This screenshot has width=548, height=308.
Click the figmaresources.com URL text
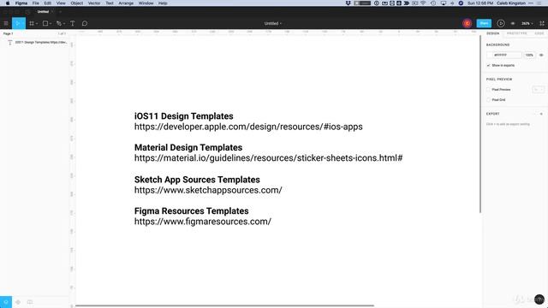tap(203, 222)
